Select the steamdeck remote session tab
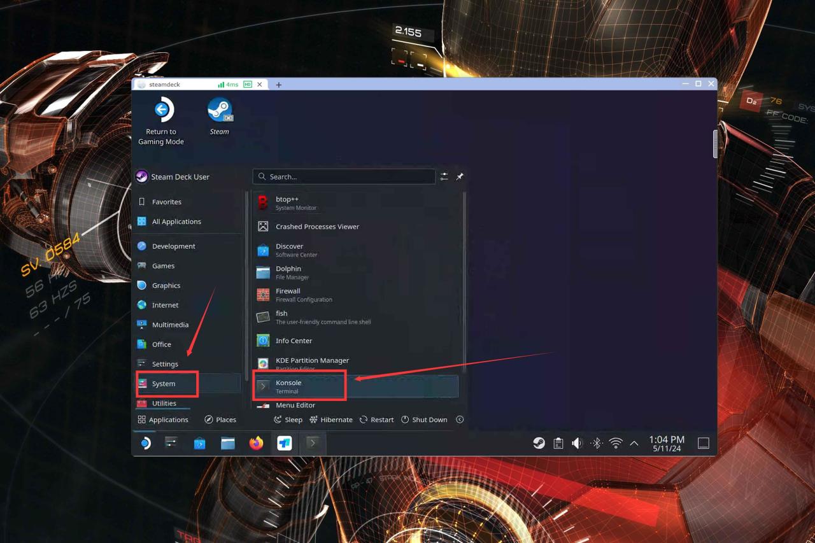 click(x=200, y=84)
